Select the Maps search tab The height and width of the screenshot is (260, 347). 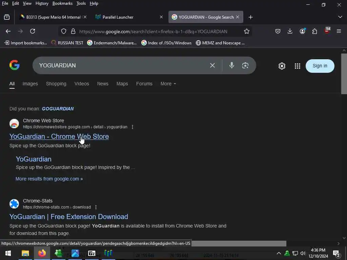[122, 84]
